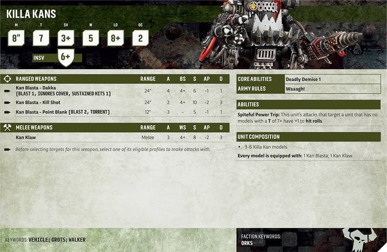The height and width of the screenshot is (252, 387).
Task: Click the strength 10 value of Kill Shot
Action: pyautogui.click(x=195, y=102)
